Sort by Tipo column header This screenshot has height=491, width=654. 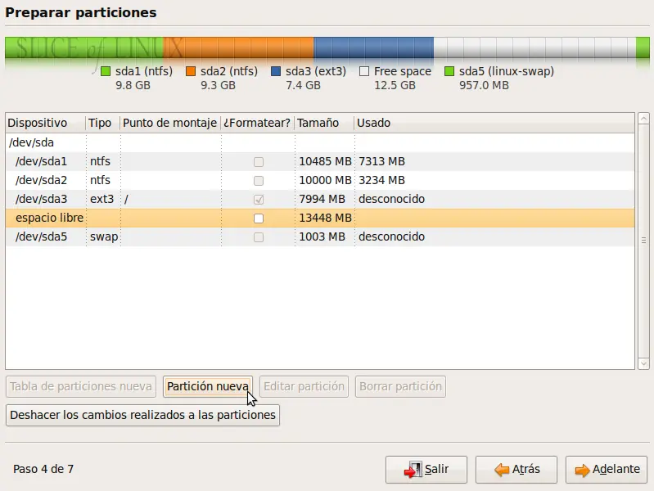102,123
